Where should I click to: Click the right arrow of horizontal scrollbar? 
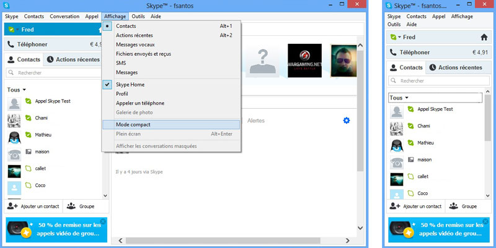[x=348, y=241]
